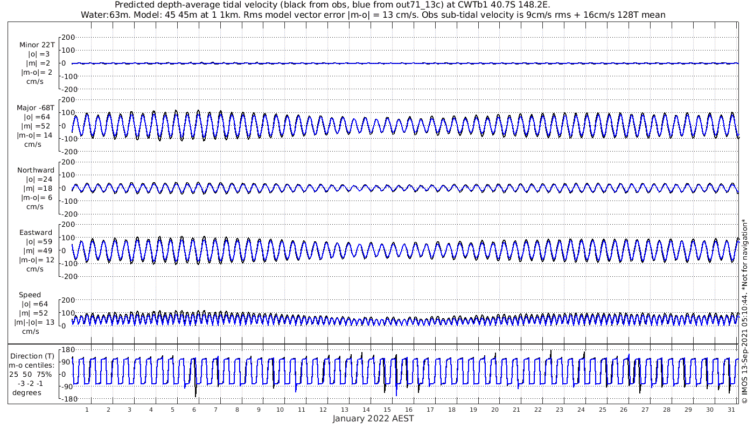The image size is (754, 430).
Task: Click the 'Northward' panel label
Action: click(36, 170)
